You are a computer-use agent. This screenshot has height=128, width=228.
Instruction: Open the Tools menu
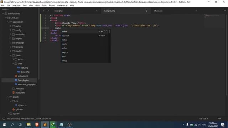[44, 6]
